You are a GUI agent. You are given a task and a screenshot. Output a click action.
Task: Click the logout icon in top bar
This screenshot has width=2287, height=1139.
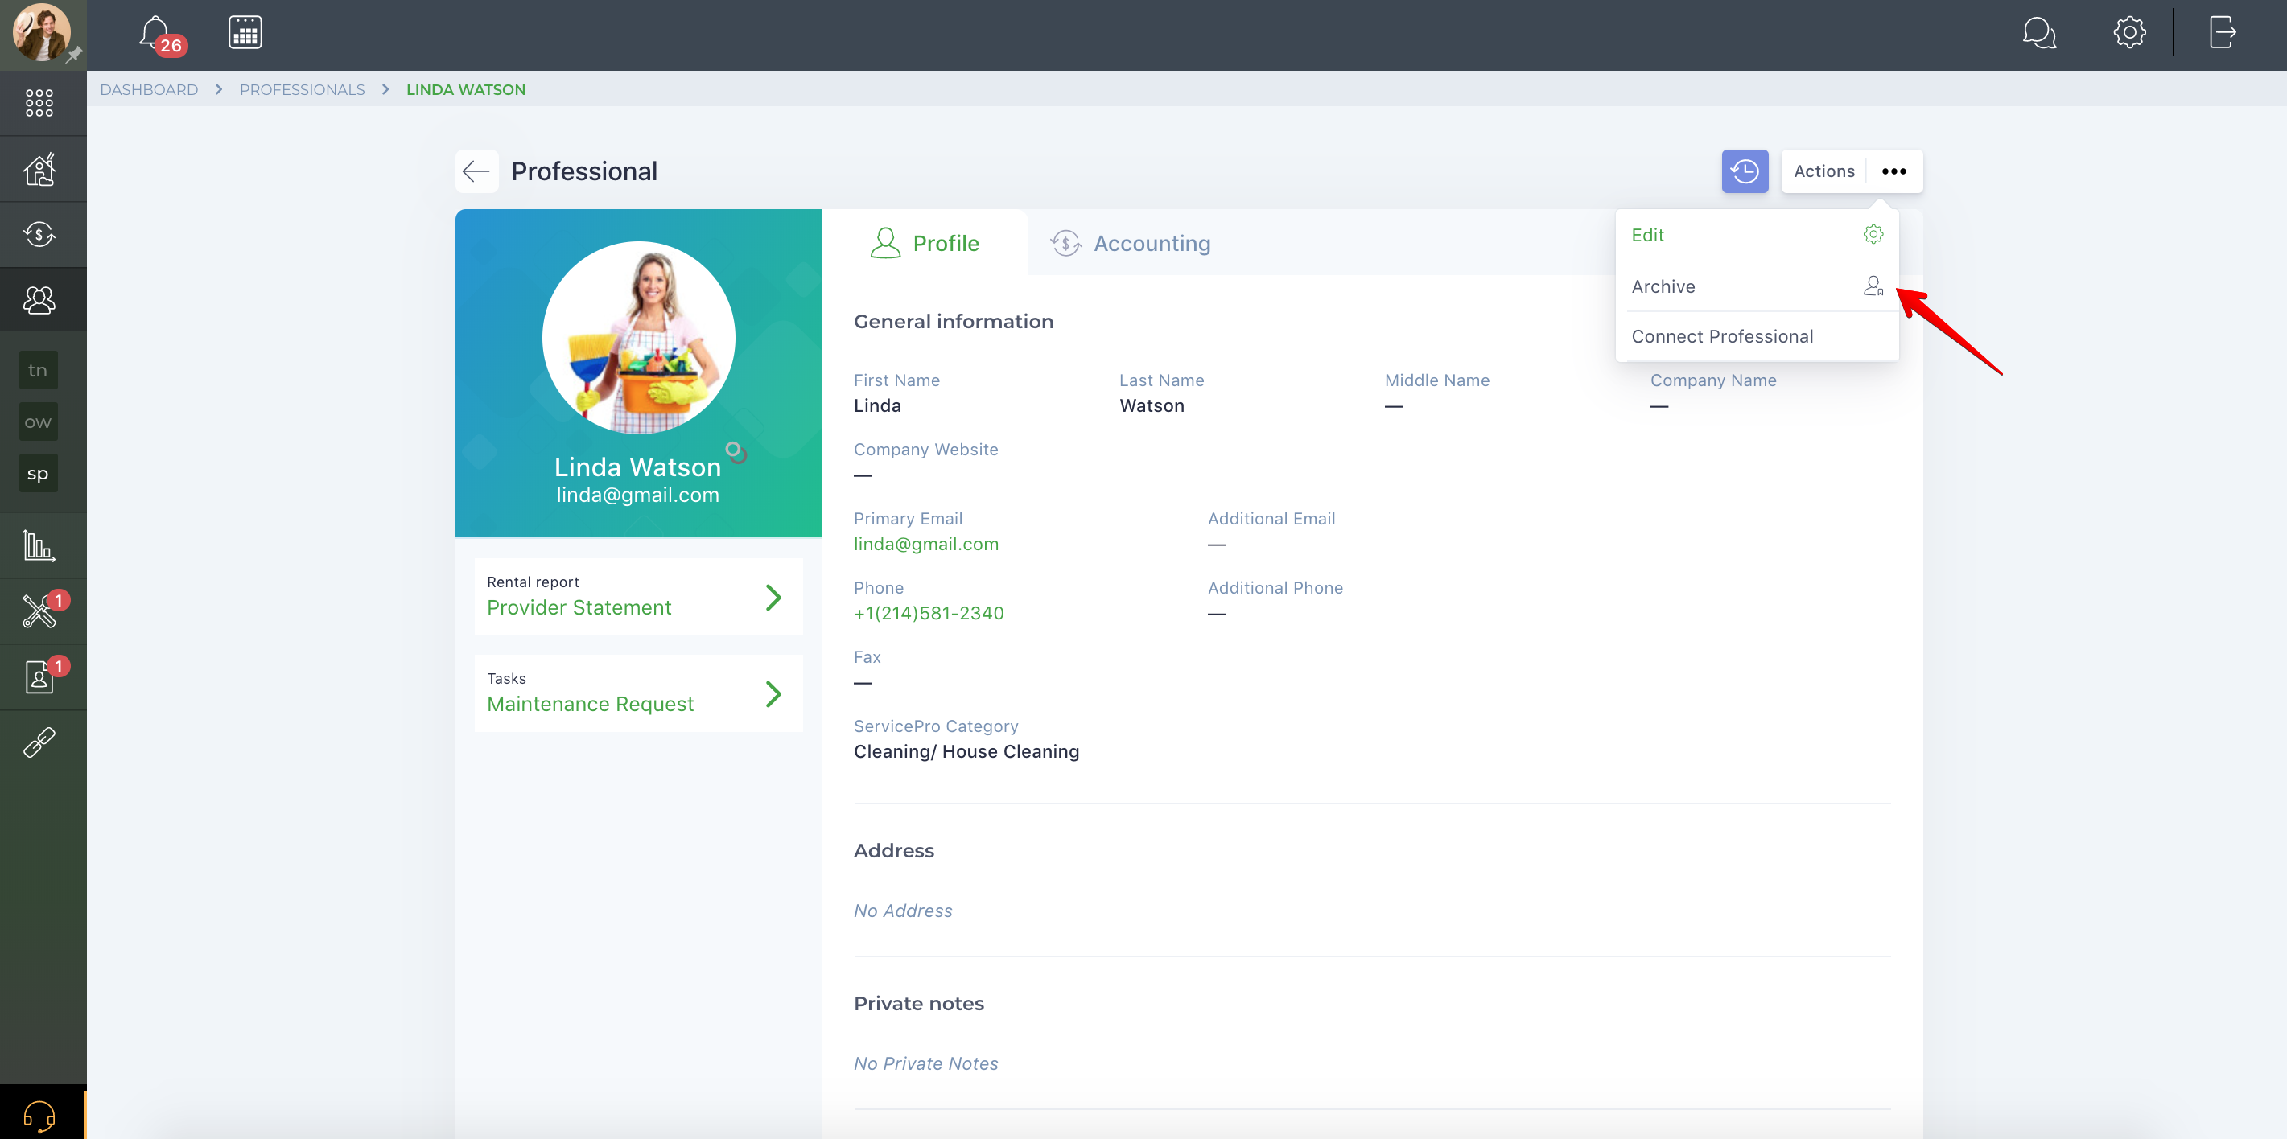pyautogui.click(x=2222, y=33)
